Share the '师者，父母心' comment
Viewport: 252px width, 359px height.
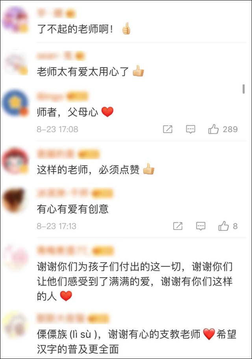(x=168, y=130)
